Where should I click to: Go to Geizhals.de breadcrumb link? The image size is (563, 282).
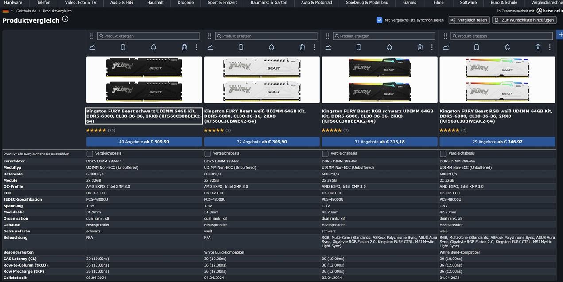point(26,11)
